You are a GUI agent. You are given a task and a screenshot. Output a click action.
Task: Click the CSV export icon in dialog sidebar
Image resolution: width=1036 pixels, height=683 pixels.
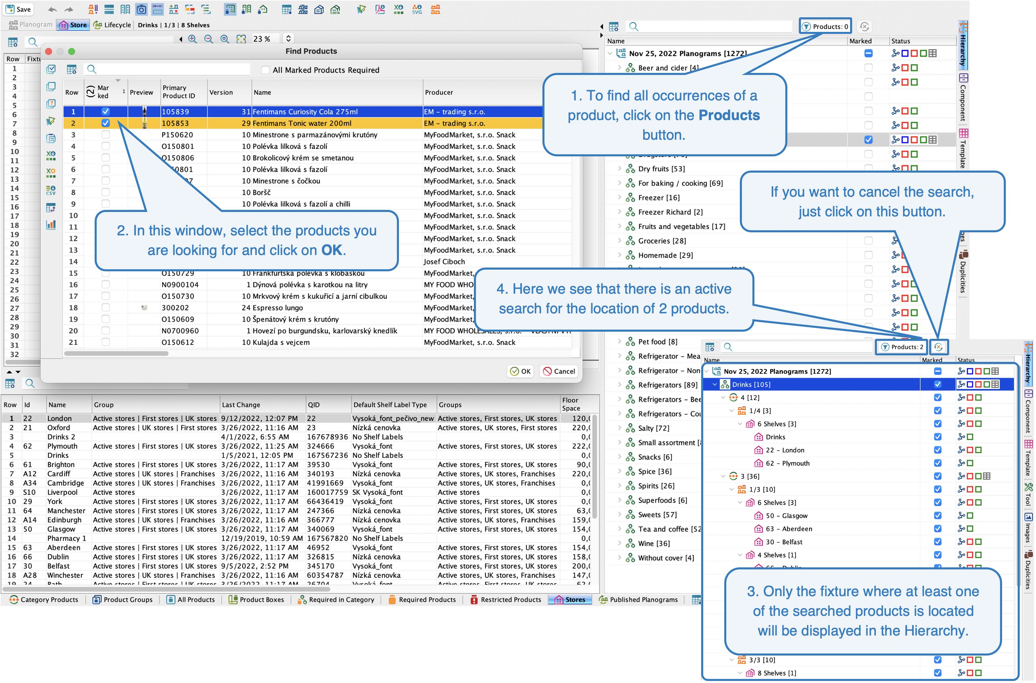(51, 190)
